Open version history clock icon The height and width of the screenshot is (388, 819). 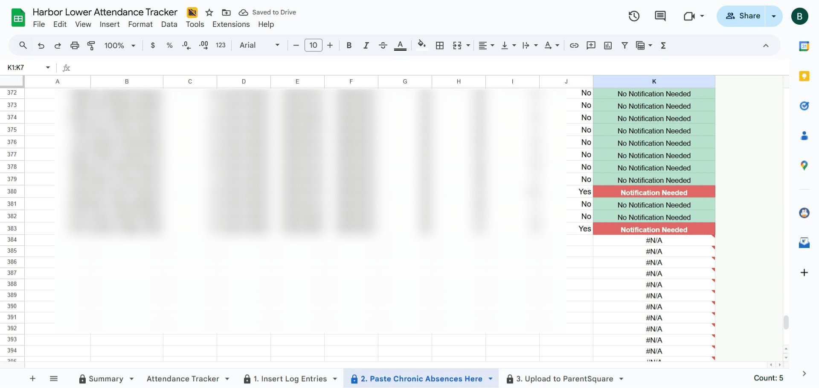[634, 16]
